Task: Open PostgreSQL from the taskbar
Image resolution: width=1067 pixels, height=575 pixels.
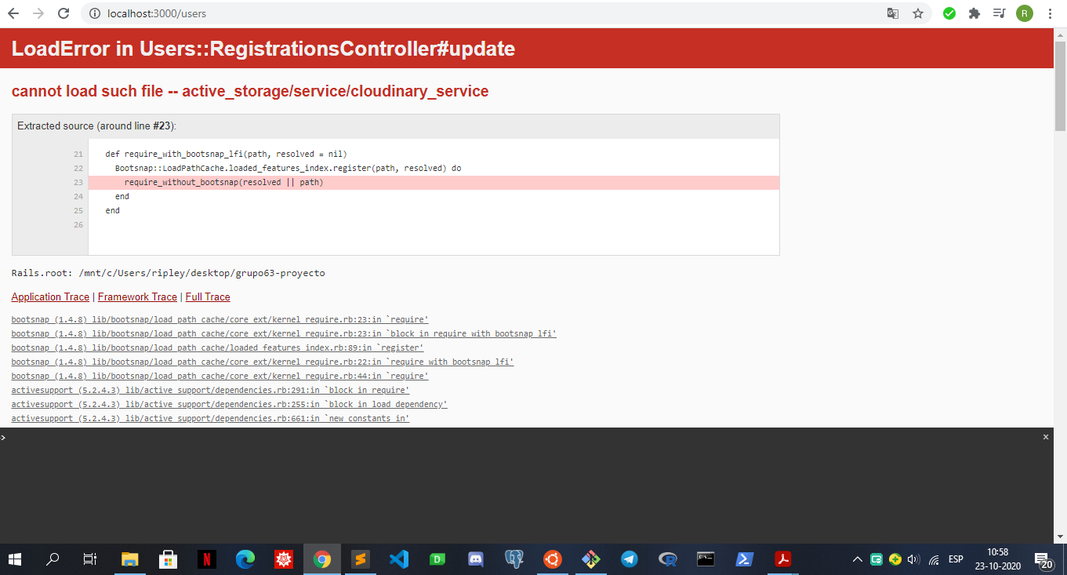Action: (x=514, y=559)
